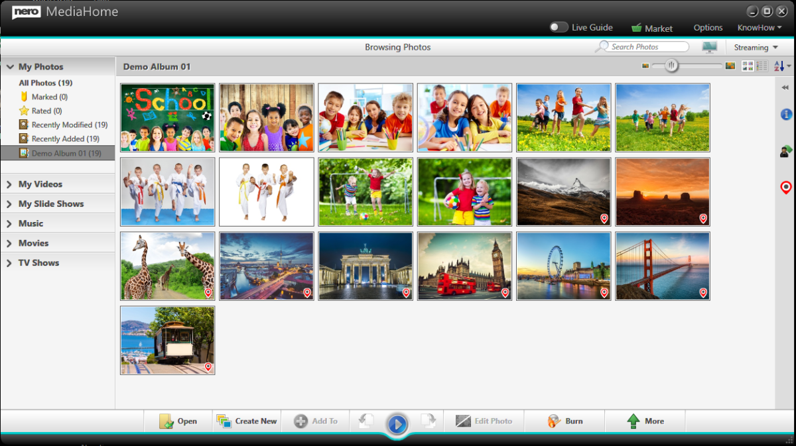Open the KnowHow menu
The height and width of the screenshot is (446, 796).
[x=756, y=28]
